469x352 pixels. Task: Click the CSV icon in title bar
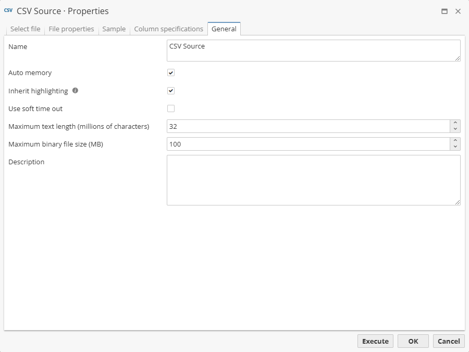click(x=8, y=10)
